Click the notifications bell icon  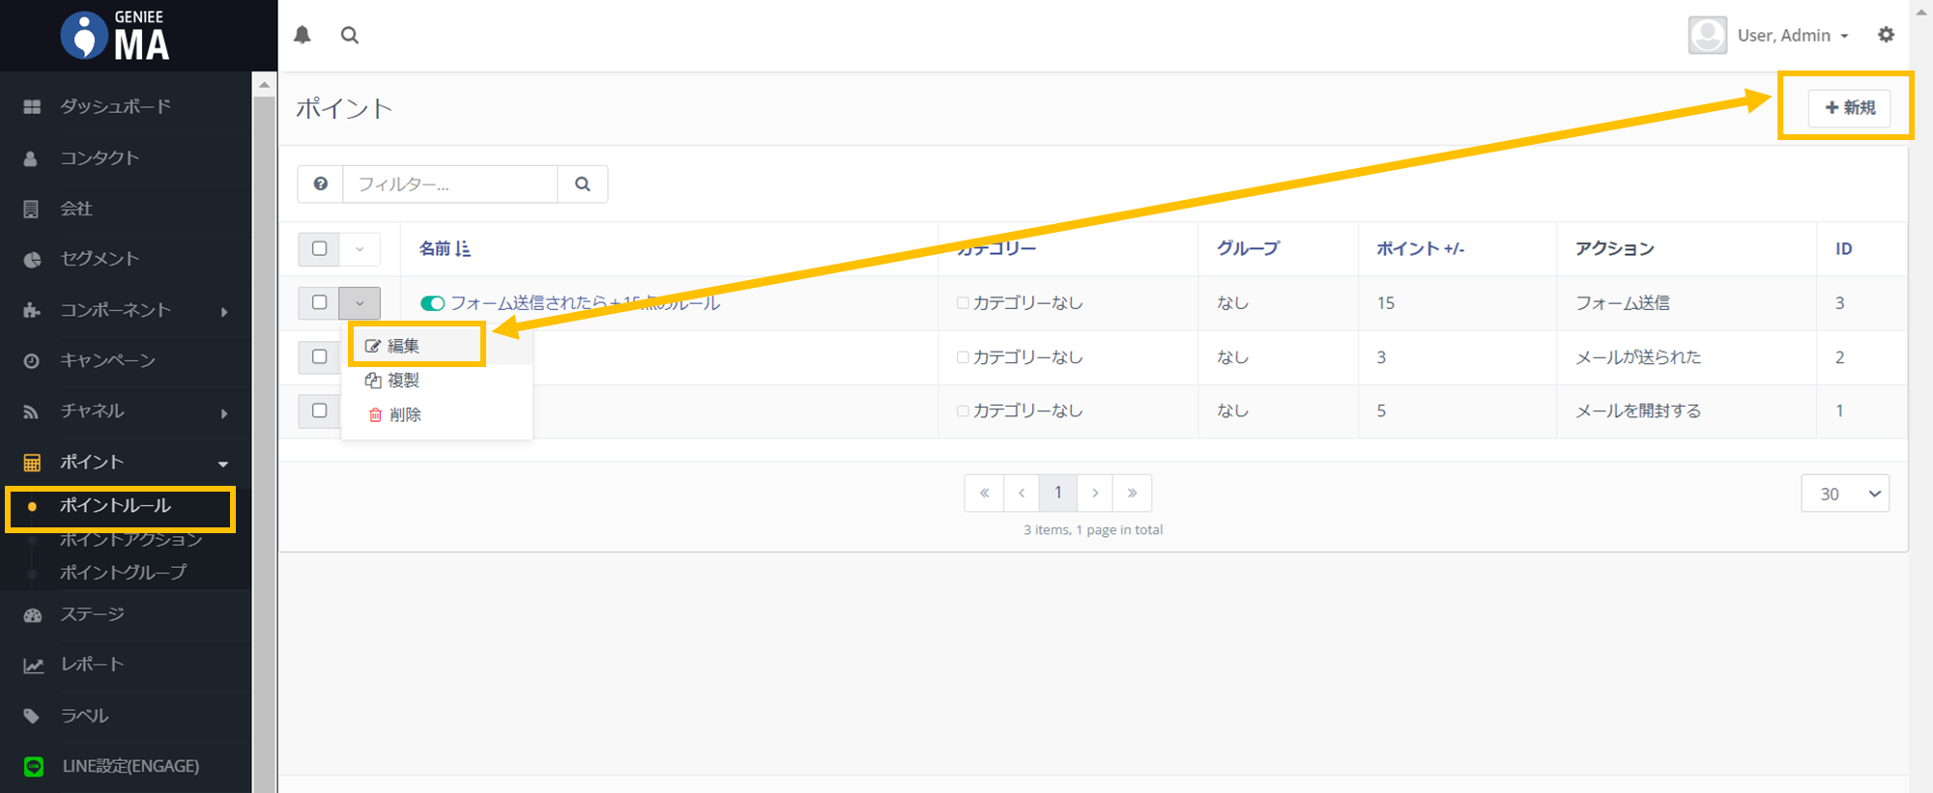click(x=303, y=36)
